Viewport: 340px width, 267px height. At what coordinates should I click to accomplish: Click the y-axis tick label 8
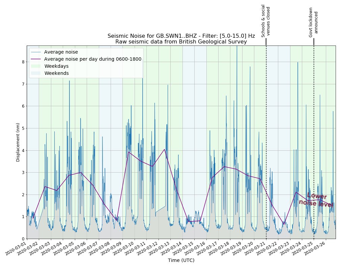point(23,62)
